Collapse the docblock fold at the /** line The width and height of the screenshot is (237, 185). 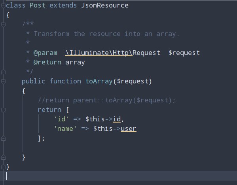click(x=3, y=25)
